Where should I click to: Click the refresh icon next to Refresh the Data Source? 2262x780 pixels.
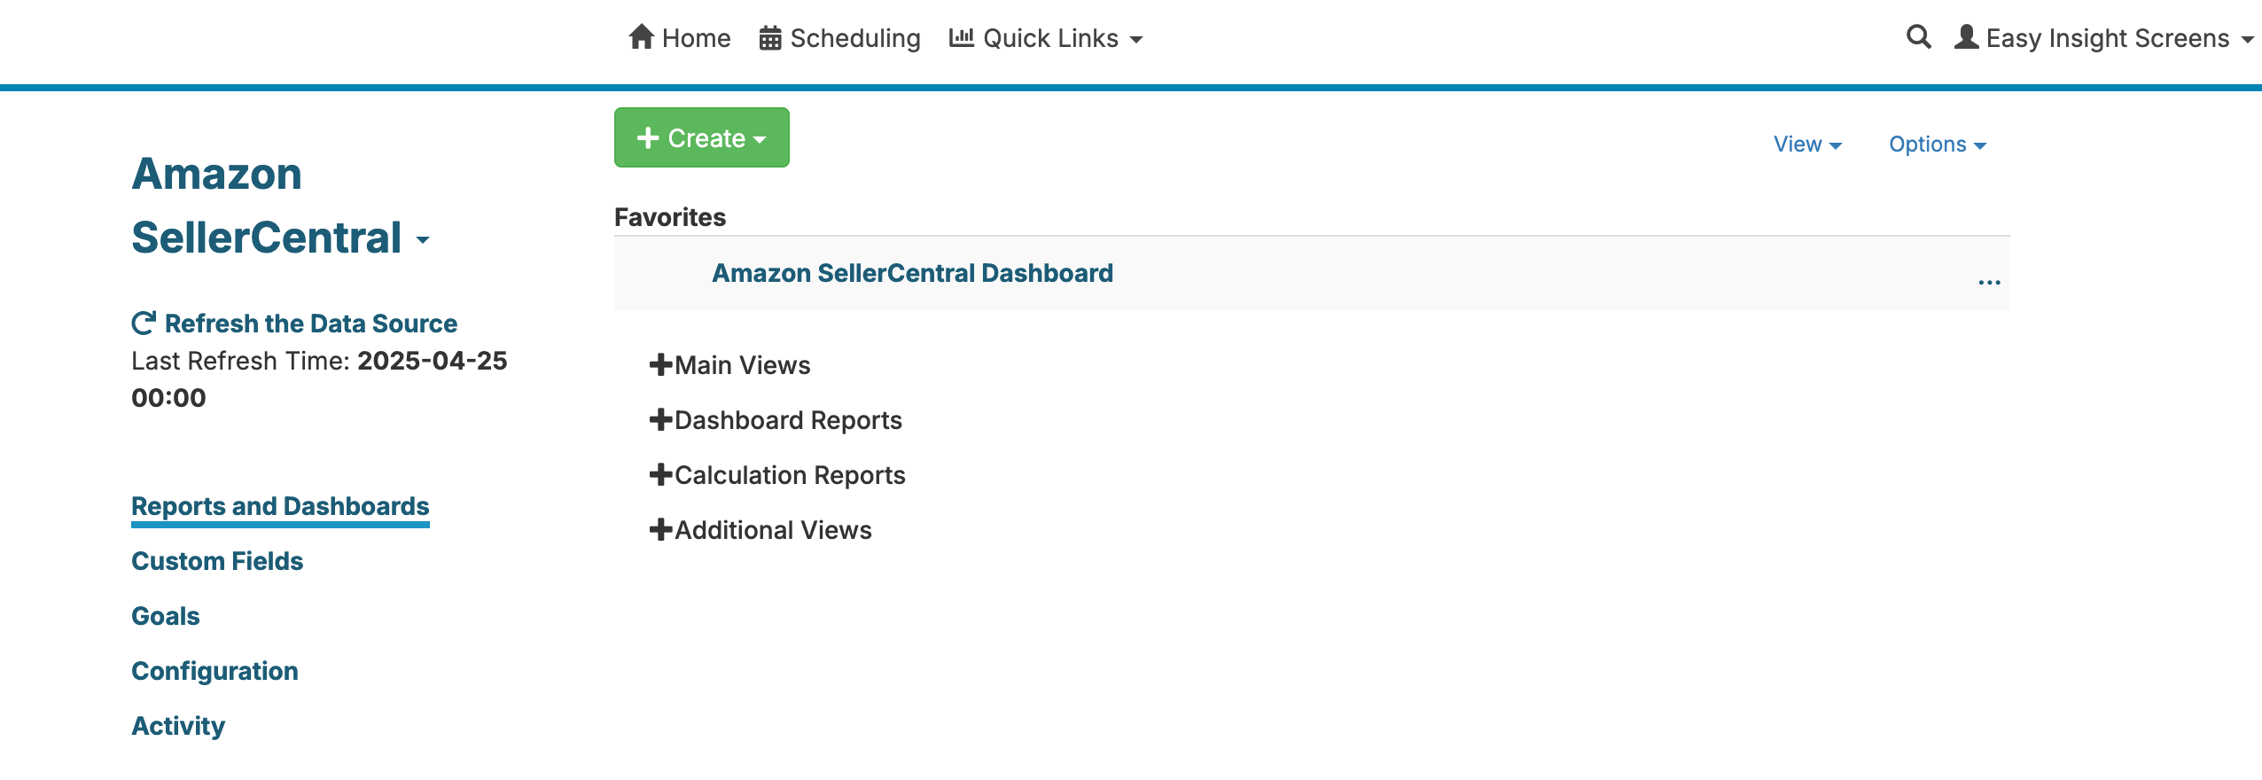144,321
